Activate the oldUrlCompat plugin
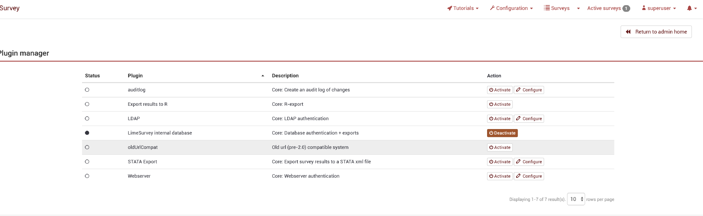Screen dimensions: 703x216 coord(500,147)
